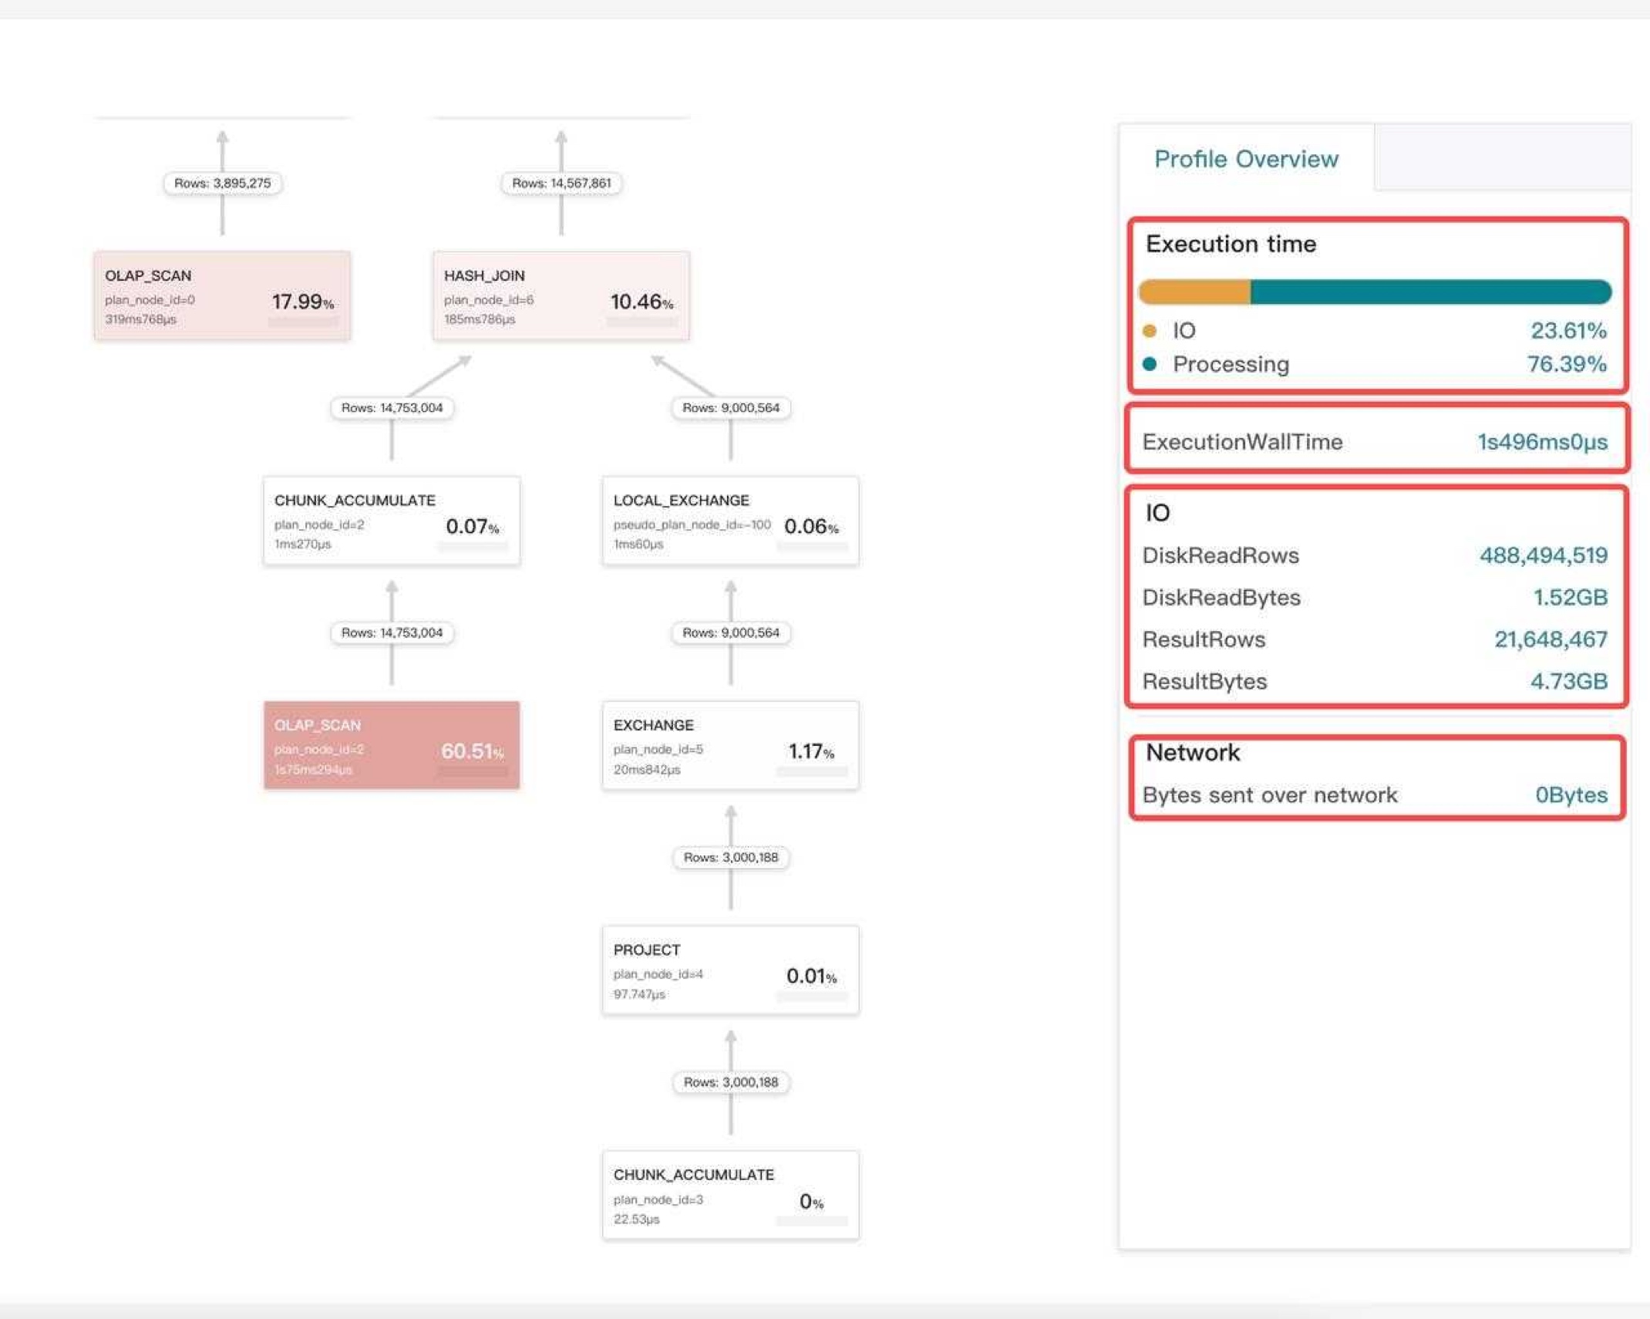The height and width of the screenshot is (1319, 1650).
Task: Select the HASH_JOIN plan node
Action: (x=561, y=295)
